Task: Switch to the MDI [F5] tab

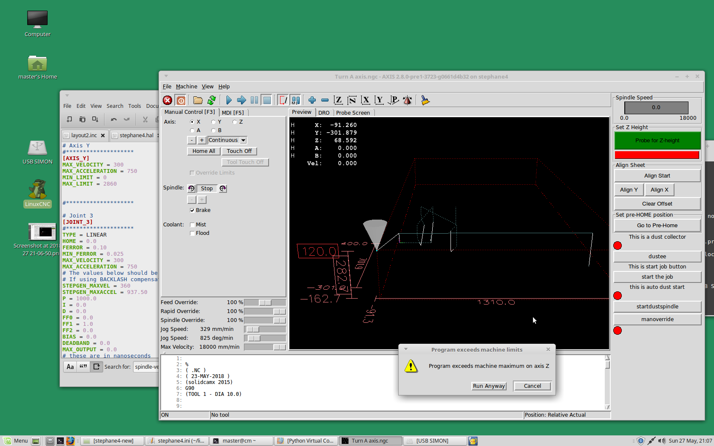Action: click(x=233, y=113)
